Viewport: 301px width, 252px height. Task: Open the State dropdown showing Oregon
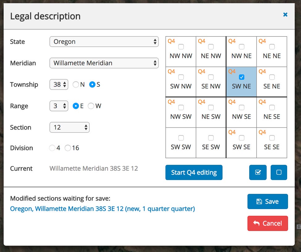[x=104, y=41]
